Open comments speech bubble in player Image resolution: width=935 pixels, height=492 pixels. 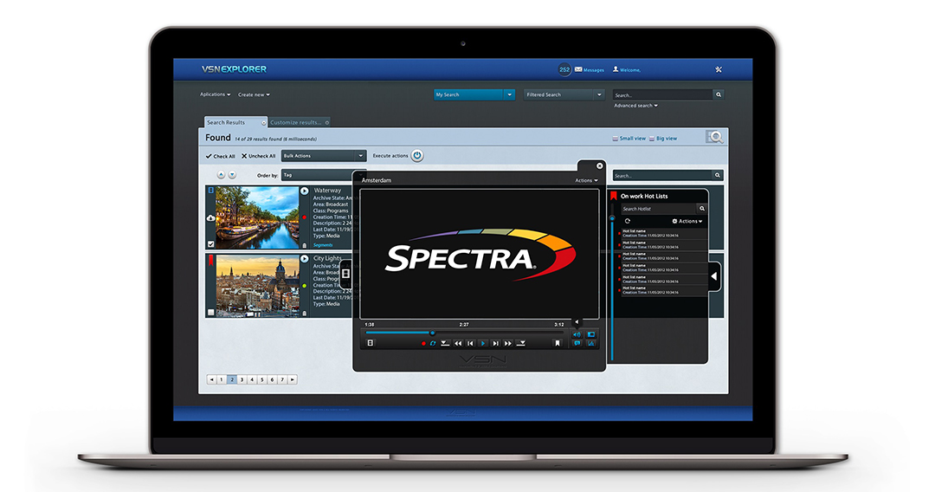[577, 344]
